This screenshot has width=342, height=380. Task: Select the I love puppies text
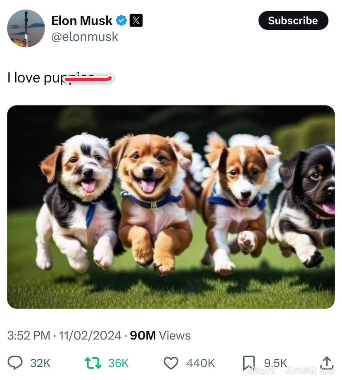[60, 78]
